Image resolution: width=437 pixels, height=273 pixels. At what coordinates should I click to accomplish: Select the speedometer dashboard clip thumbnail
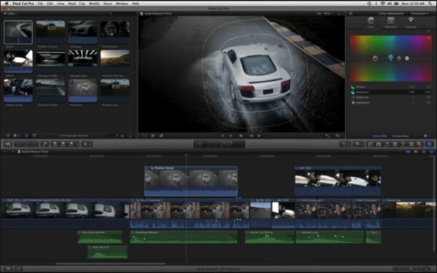[x=115, y=32]
